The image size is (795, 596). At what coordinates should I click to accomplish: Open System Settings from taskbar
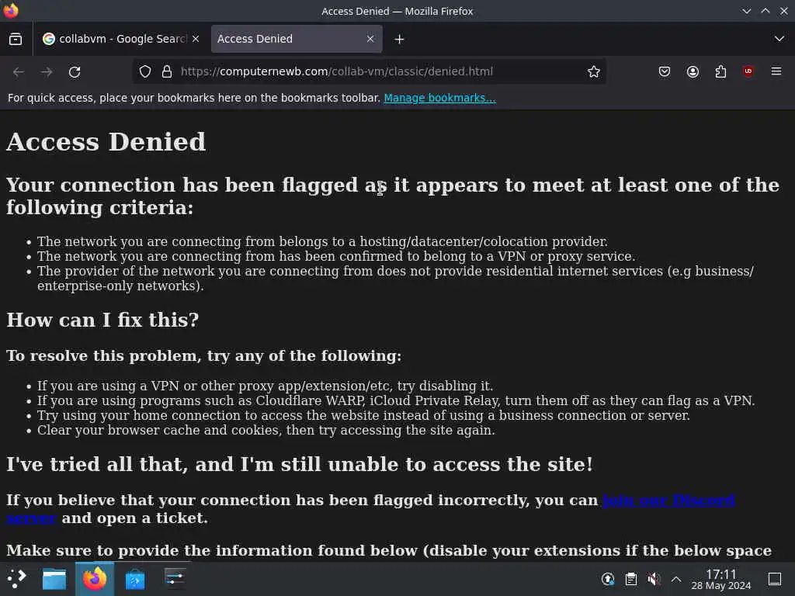coord(175,578)
